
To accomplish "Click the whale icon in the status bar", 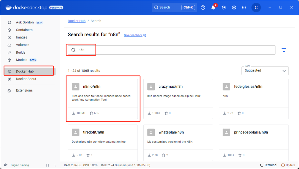I will click(x=6, y=165).
